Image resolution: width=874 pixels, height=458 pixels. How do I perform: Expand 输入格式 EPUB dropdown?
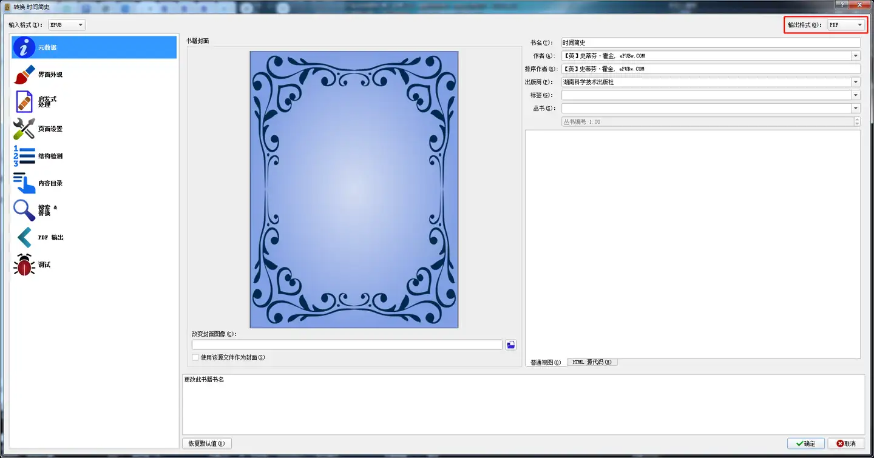tap(67, 25)
